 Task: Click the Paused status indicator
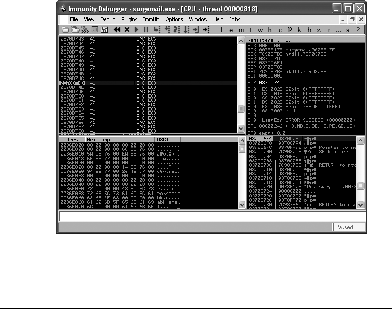click(349, 227)
